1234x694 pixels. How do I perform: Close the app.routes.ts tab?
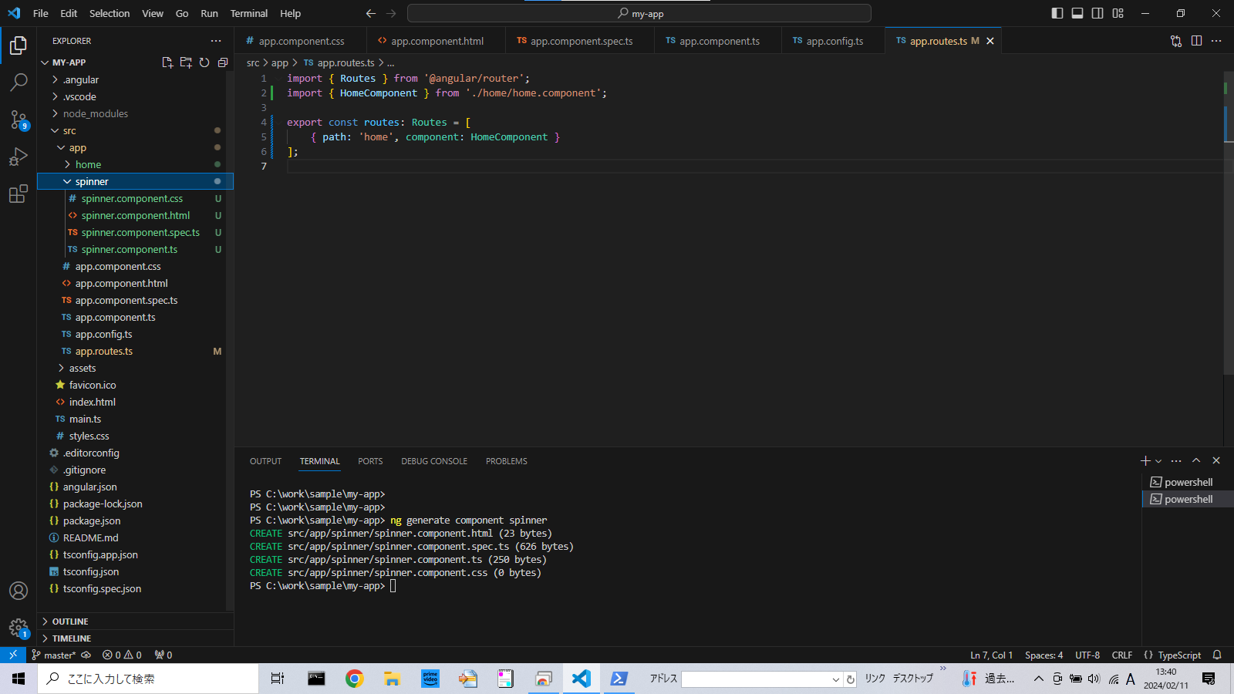click(990, 41)
